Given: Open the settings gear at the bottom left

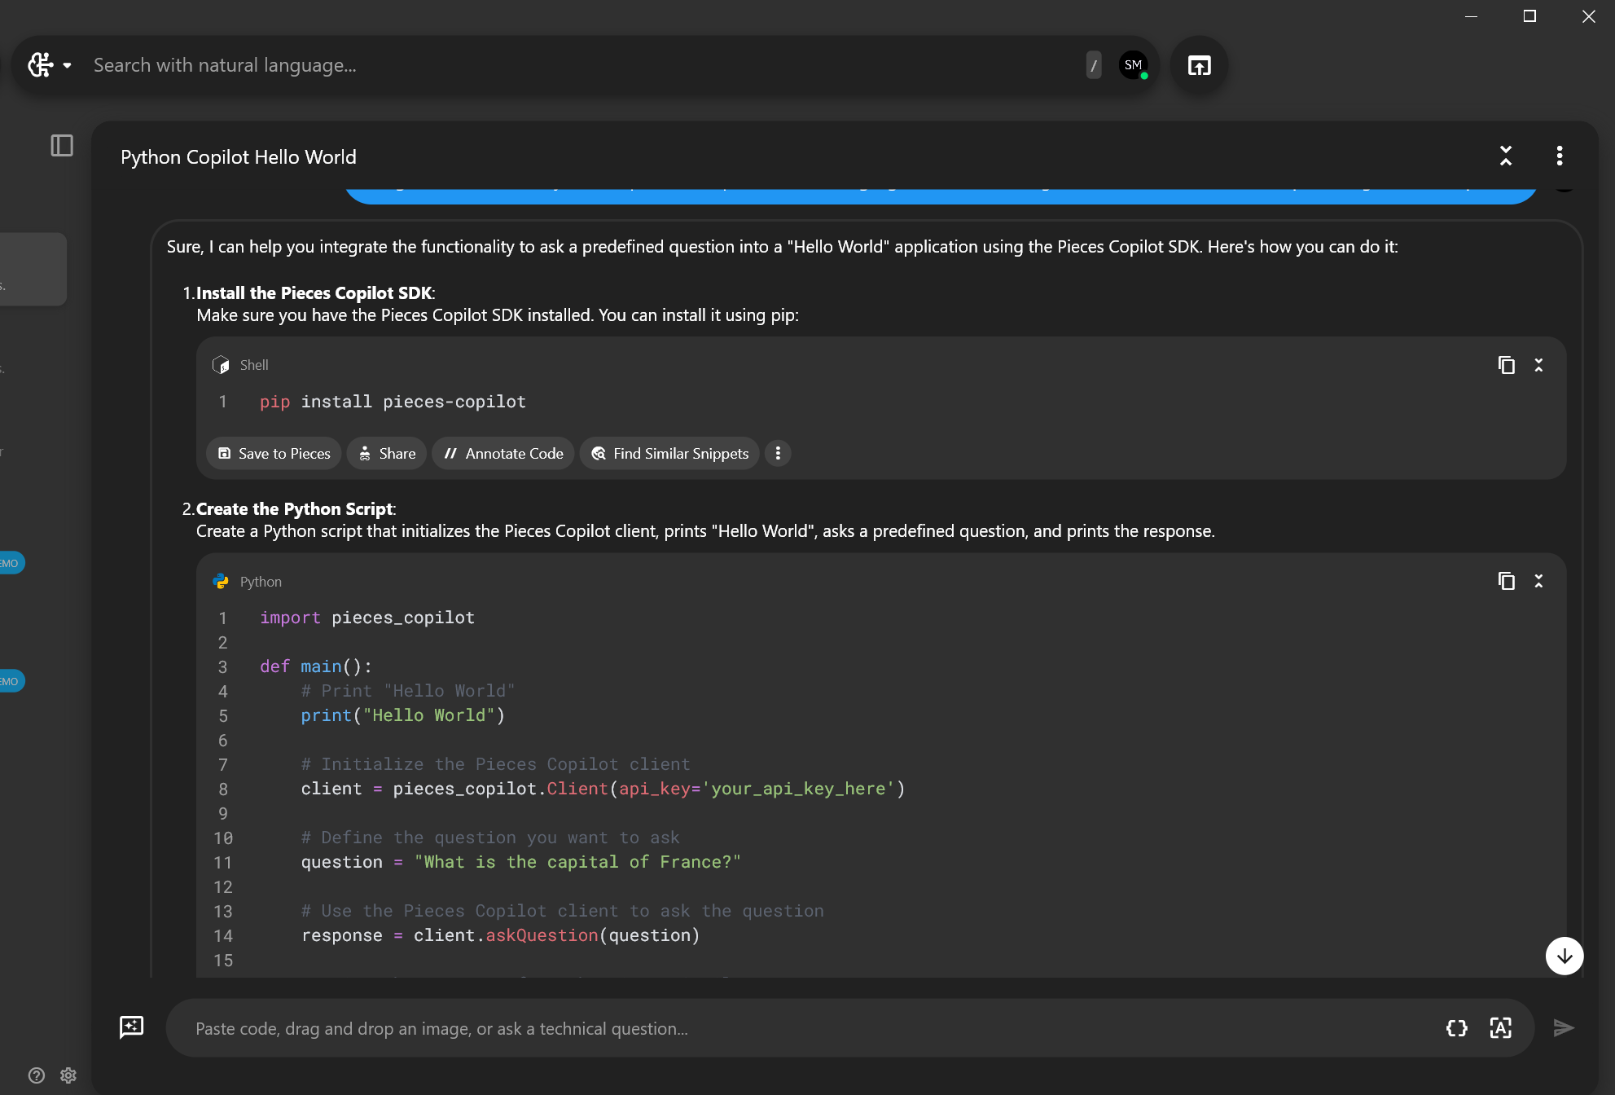Looking at the screenshot, I should (68, 1075).
